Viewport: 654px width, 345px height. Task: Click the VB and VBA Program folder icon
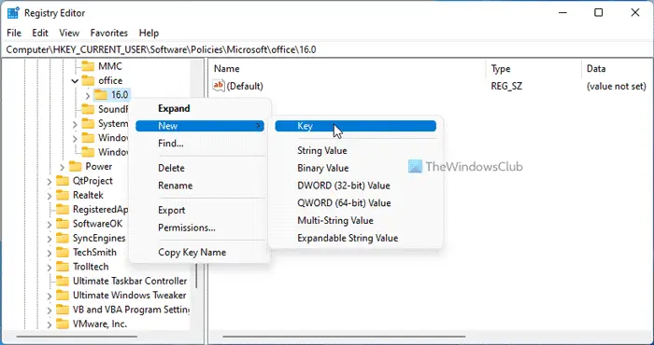(x=63, y=310)
